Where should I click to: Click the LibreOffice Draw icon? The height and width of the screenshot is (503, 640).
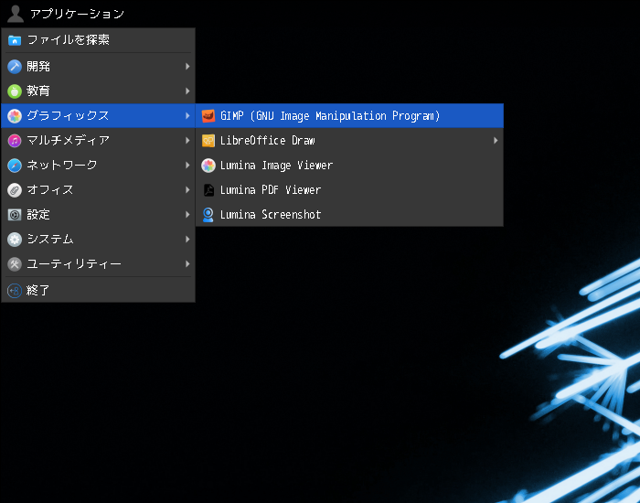coord(208,141)
